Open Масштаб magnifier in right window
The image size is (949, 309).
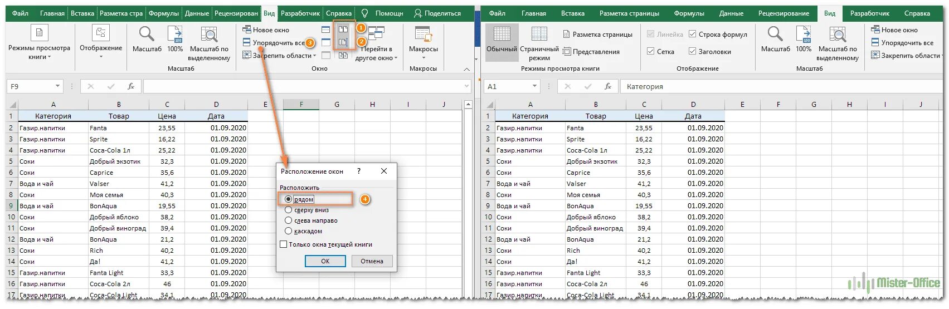pyautogui.click(x=776, y=40)
